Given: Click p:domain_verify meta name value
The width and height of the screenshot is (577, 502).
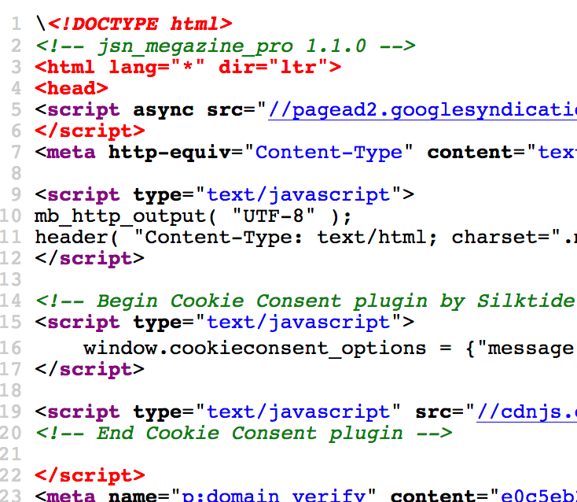Looking at the screenshot, I should coord(274,496).
